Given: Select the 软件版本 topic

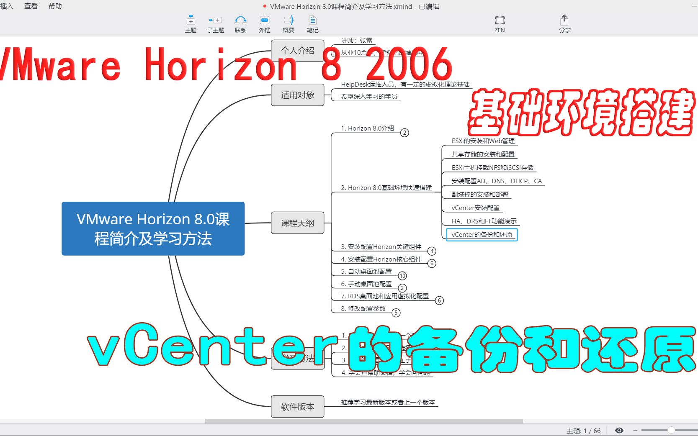Looking at the screenshot, I should coord(297,406).
